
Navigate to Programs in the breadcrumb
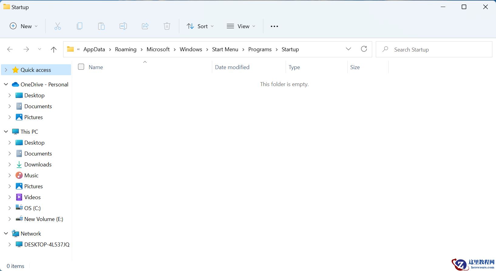[x=260, y=49]
